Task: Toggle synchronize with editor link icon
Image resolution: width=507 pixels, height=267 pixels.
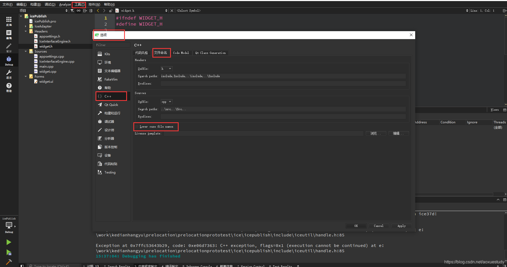Action: (x=79, y=11)
